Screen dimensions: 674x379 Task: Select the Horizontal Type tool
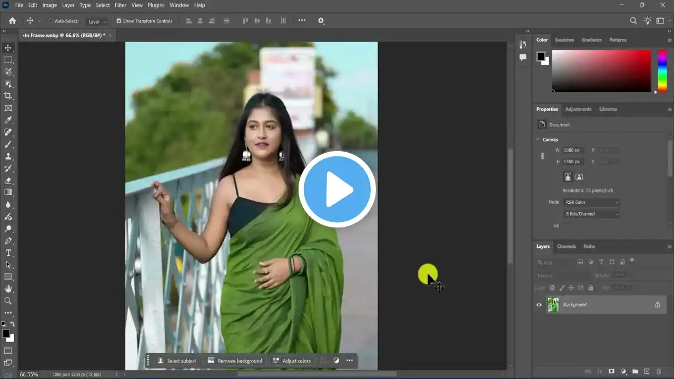click(x=8, y=253)
